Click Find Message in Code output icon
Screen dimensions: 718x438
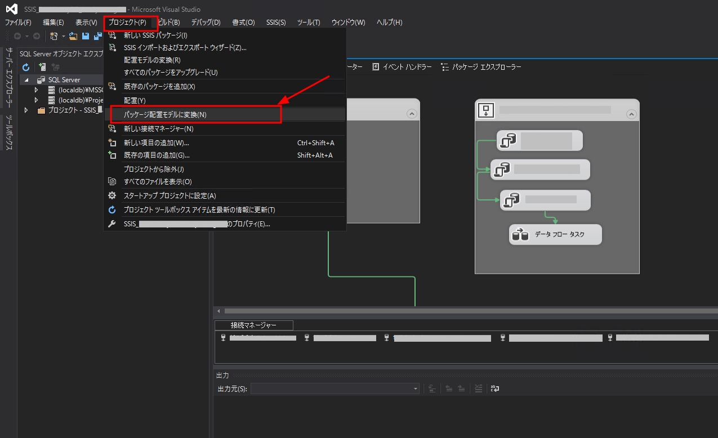coord(432,388)
